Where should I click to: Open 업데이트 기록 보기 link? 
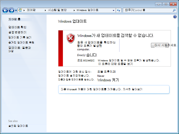coord(20,38)
